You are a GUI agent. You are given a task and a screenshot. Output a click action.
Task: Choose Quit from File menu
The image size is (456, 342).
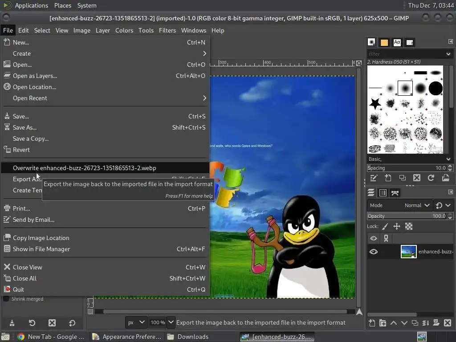coord(105,289)
